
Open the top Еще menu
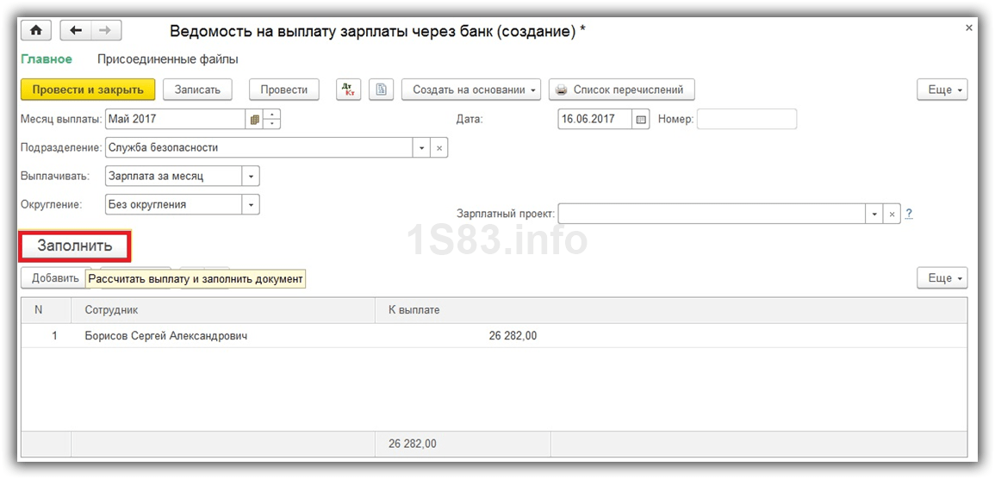click(x=942, y=90)
